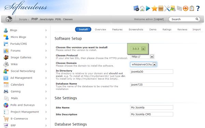Expand the Blogs category arrow
Image resolution: width=205 pixels, height=128 pixels.
46,30
